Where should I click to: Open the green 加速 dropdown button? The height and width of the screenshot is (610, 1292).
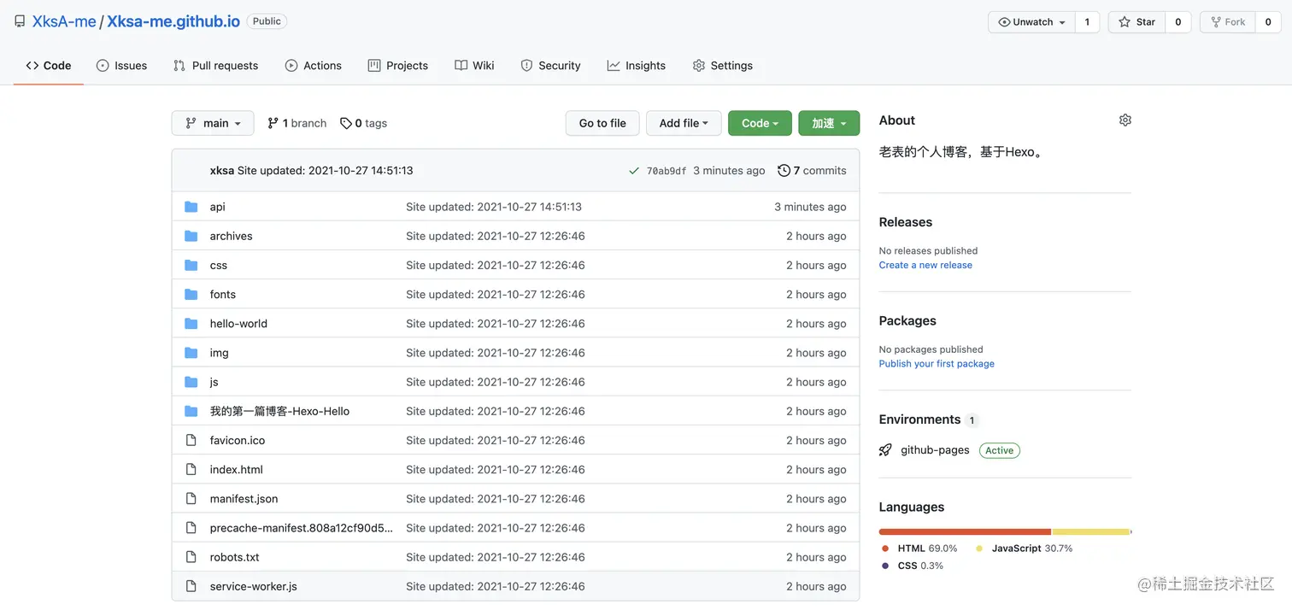(829, 123)
